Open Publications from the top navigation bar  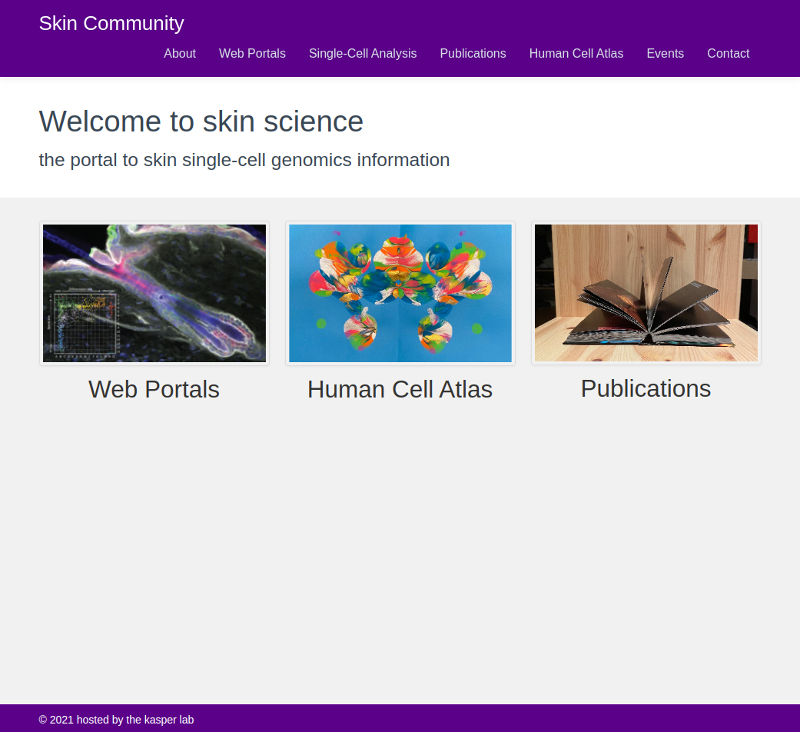coord(473,54)
